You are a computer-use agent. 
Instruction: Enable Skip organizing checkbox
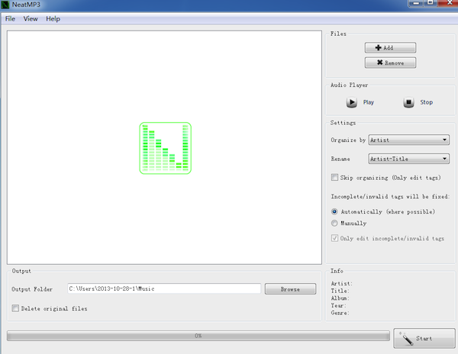coord(334,177)
